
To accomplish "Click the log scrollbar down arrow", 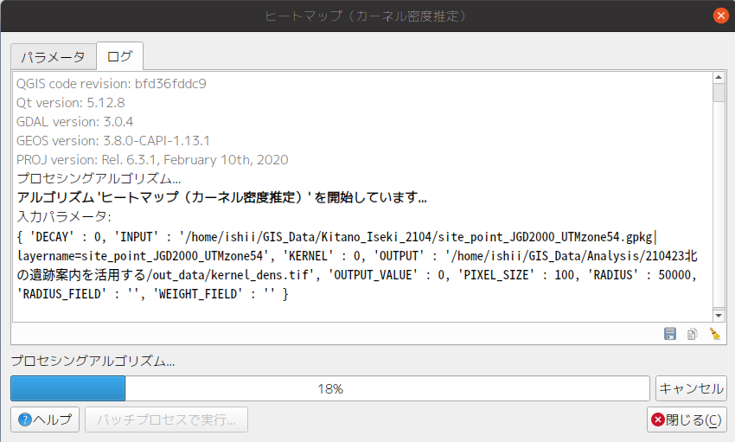I will [x=719, y=315].
